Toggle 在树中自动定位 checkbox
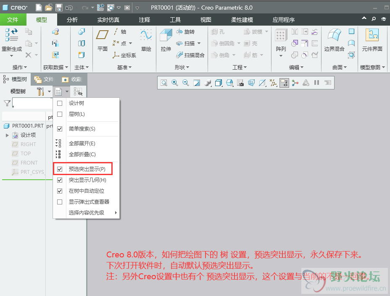The image size is (390, 296). click(60, 191)
